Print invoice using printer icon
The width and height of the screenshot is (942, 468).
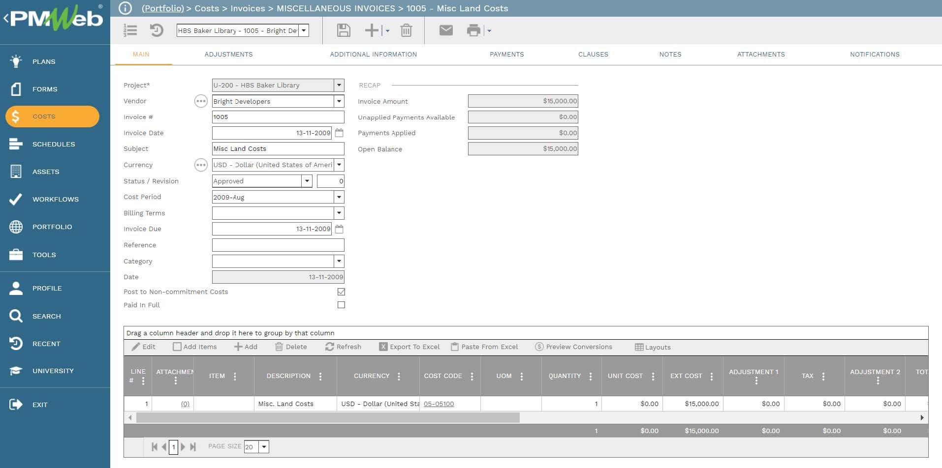[x=473, y=30]
